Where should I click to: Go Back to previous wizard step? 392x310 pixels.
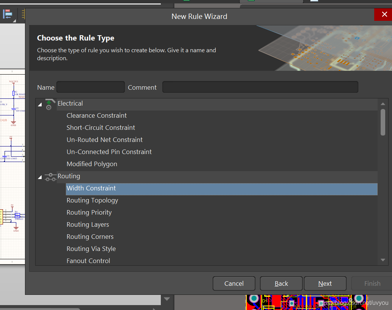click(281, 284)
